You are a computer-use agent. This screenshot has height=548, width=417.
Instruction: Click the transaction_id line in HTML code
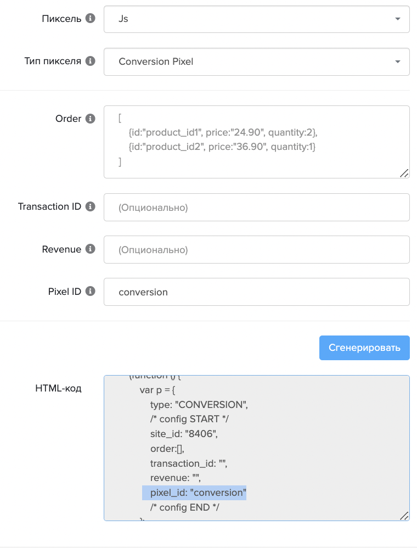click(189, 463)
